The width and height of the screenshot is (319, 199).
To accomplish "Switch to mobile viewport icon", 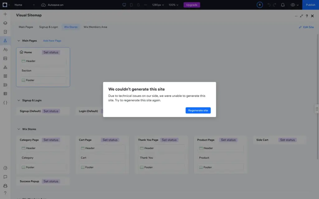I will 138,5.
